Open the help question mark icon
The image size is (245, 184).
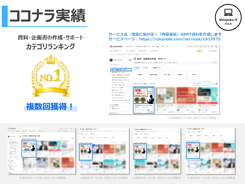[x=212, y=46]
